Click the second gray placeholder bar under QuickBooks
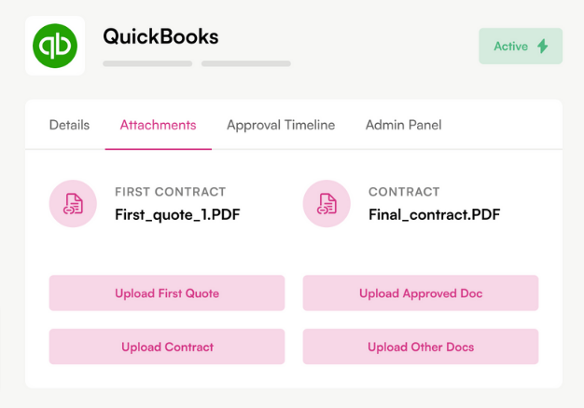 click(x=246, y=63)
